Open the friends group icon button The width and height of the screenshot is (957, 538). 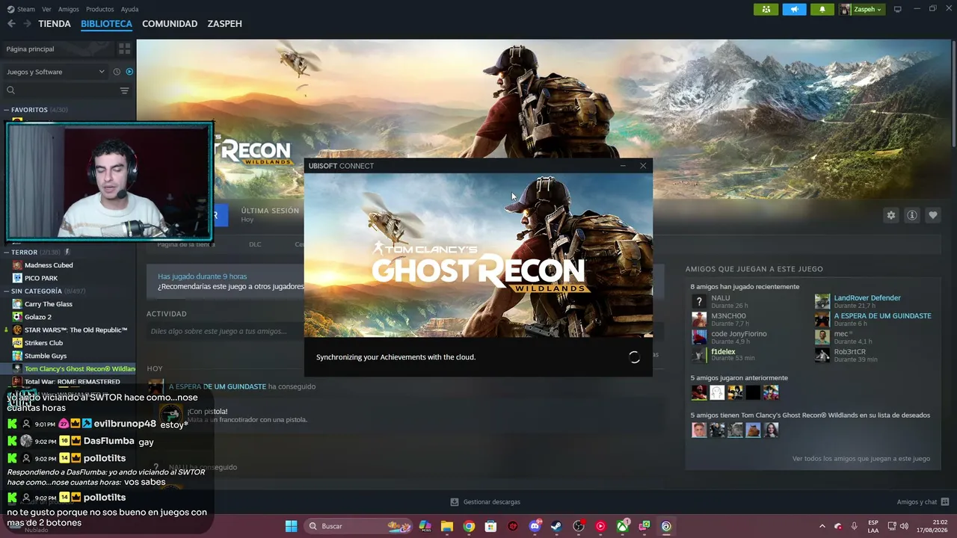tap(766, 9)
